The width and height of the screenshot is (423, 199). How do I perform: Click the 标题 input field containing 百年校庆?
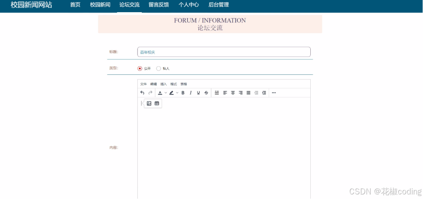[224, 52]
